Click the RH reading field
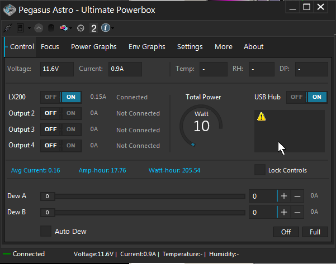Viewport: 336px width, 264px height. pyautogui.click(x=262, y=69)
